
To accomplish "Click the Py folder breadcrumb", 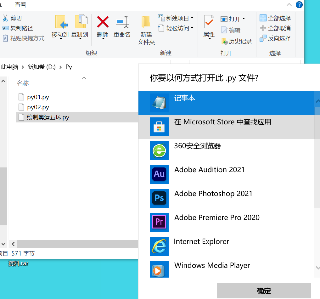I will (69, 67).
